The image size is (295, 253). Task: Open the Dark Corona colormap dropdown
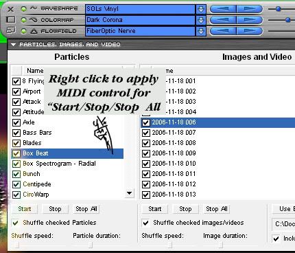click(x=201, y=20)
